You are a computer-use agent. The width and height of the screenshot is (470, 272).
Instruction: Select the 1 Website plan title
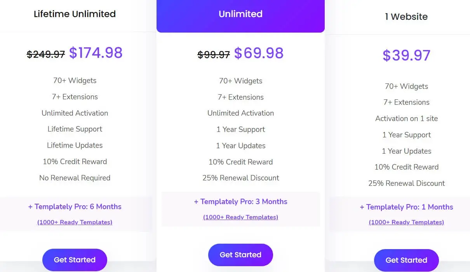point(406,17)
